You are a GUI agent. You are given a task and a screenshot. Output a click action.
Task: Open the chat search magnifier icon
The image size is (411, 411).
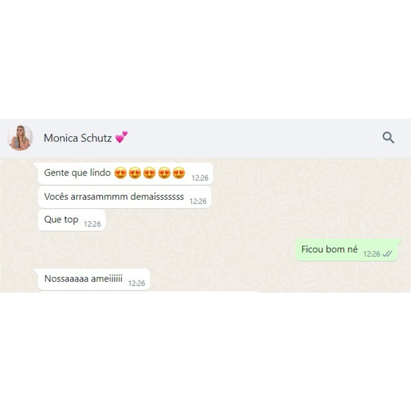[388, 138]
